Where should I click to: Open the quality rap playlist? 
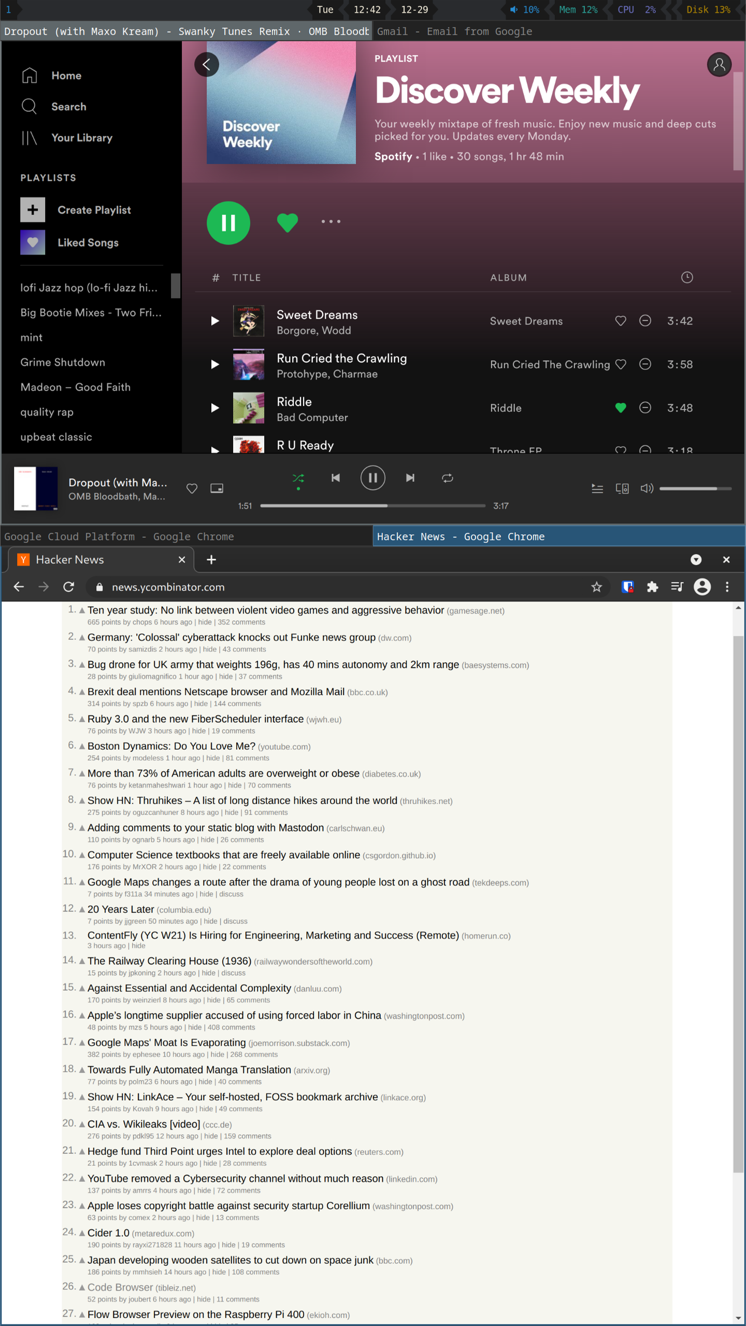47,412
